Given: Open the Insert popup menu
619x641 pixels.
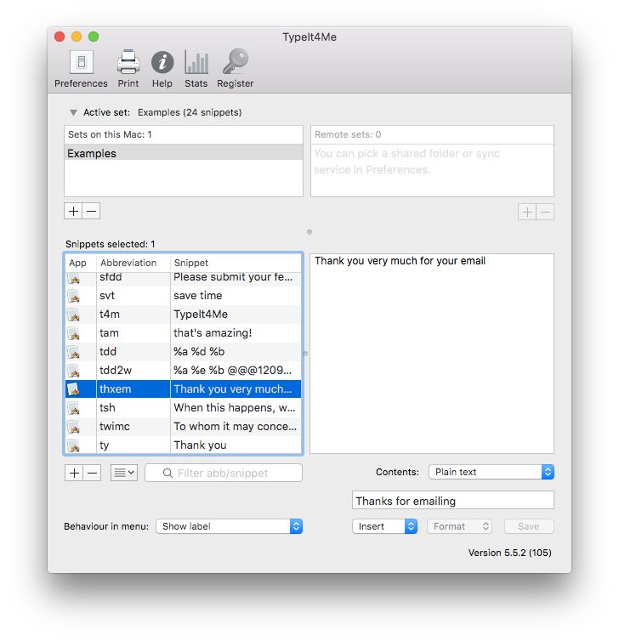Looking at the screenshot, I should click(x=384, y=526).
